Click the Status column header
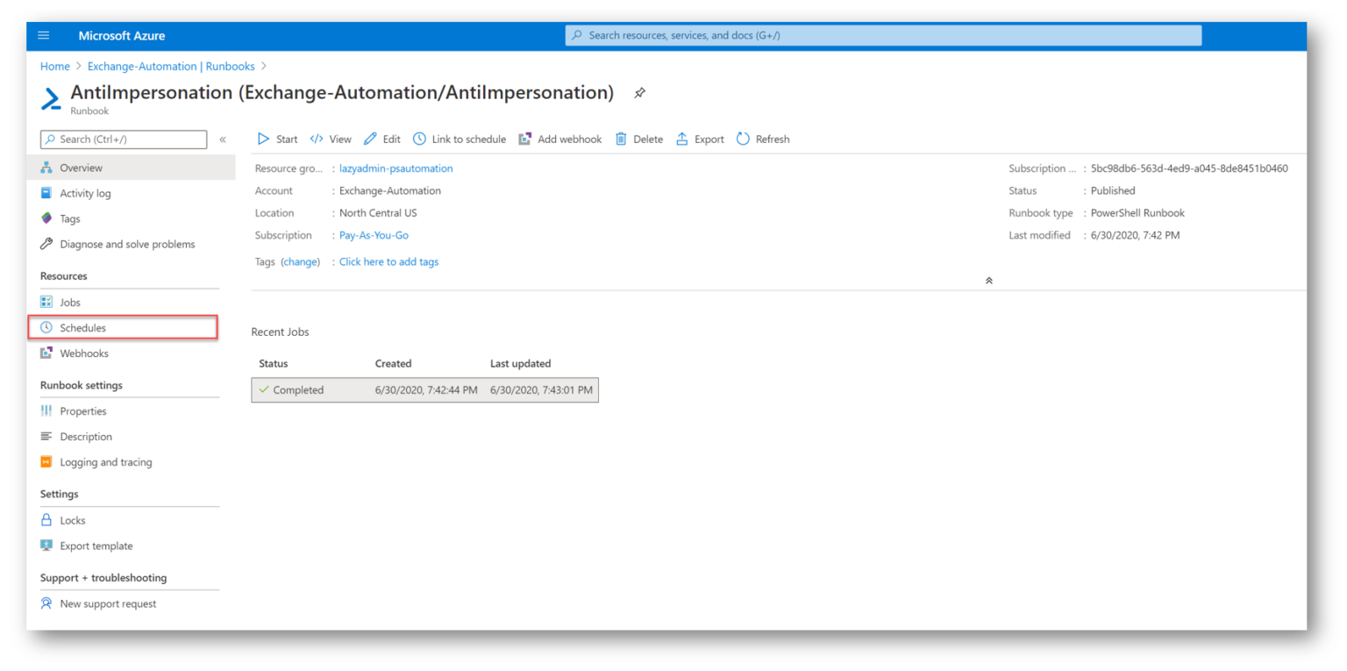This screenshot has width=1347, height=671. click(x=274, y=363)
